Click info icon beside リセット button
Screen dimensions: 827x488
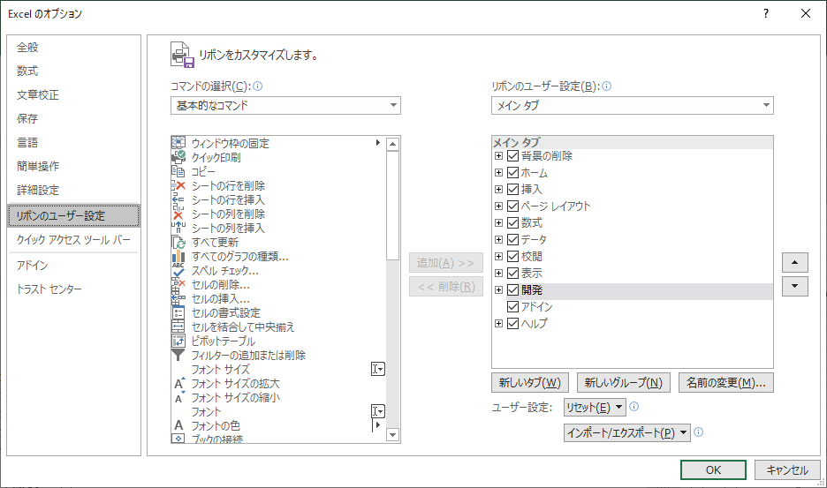[634, 406]
